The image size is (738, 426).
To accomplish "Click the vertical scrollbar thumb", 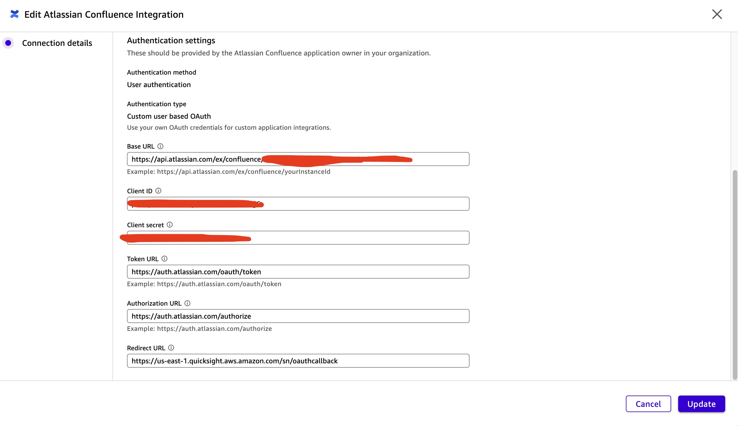I will pyautogui.click(x=735, y=275).
